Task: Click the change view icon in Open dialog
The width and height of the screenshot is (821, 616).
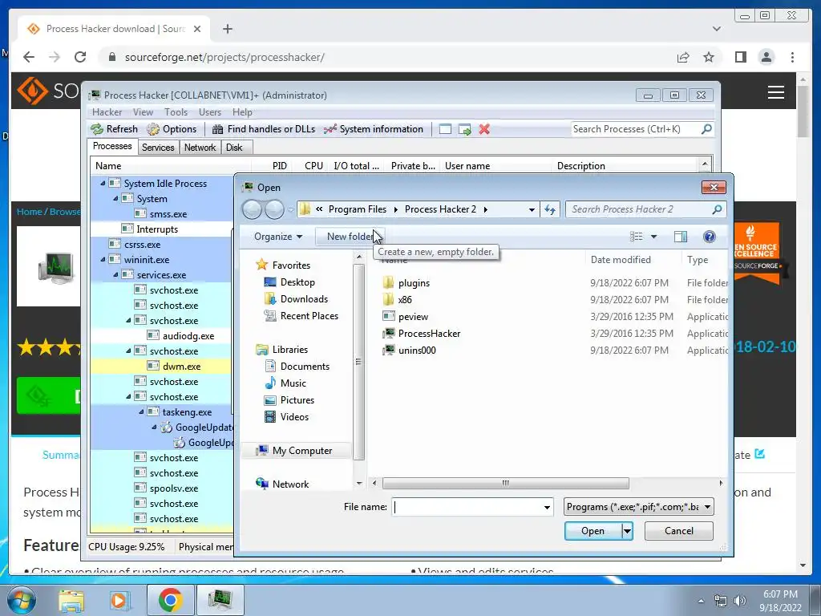Action: point(636,237)
